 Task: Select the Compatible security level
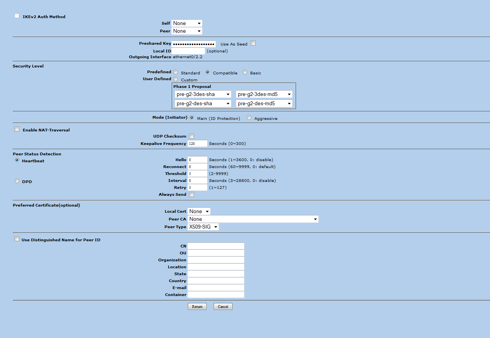click(207, 72)
